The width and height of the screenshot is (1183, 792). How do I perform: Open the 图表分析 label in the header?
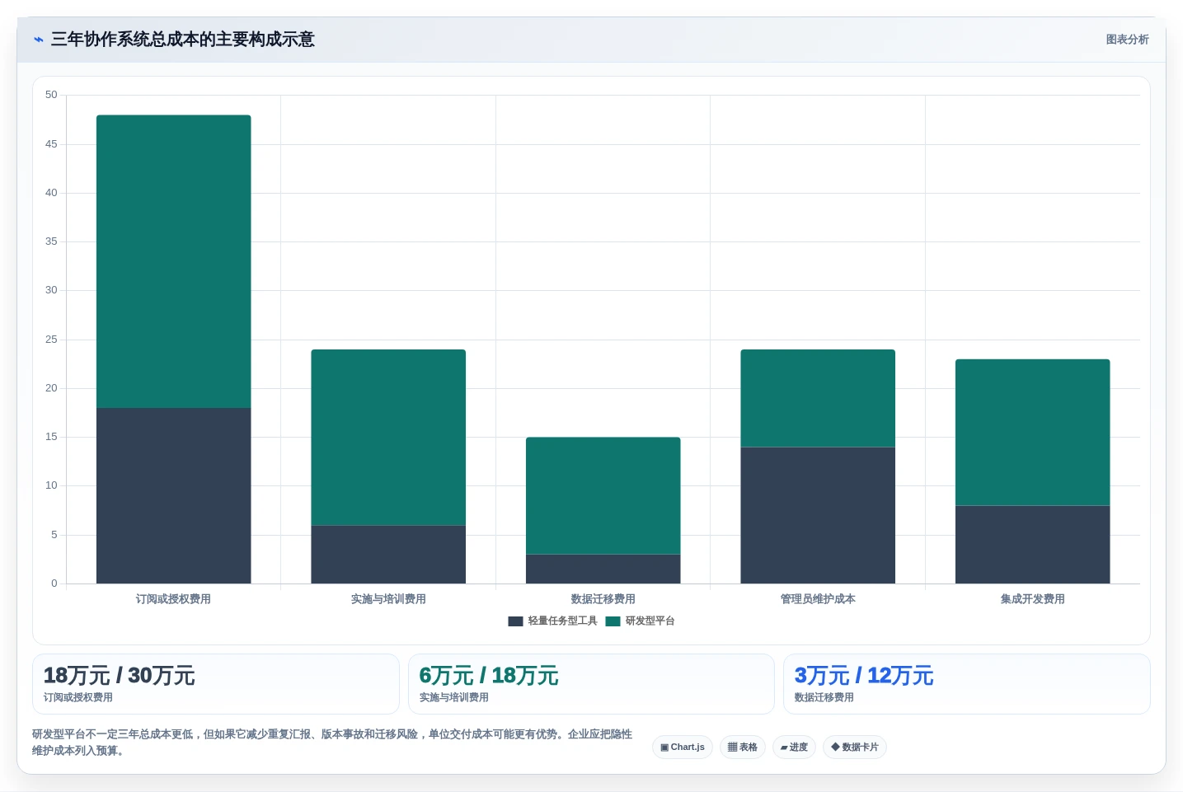pos(1127,40)
